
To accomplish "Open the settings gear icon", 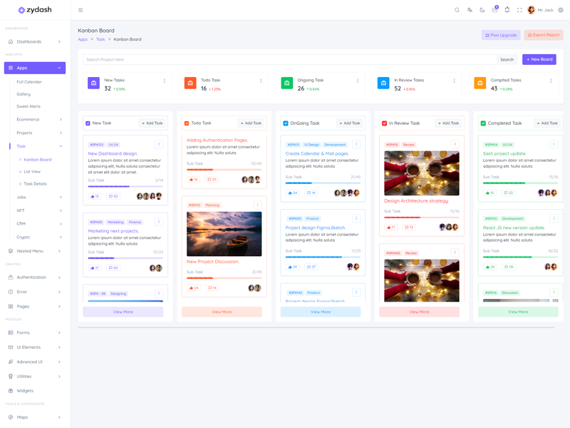I will click(x=561, y=10).
